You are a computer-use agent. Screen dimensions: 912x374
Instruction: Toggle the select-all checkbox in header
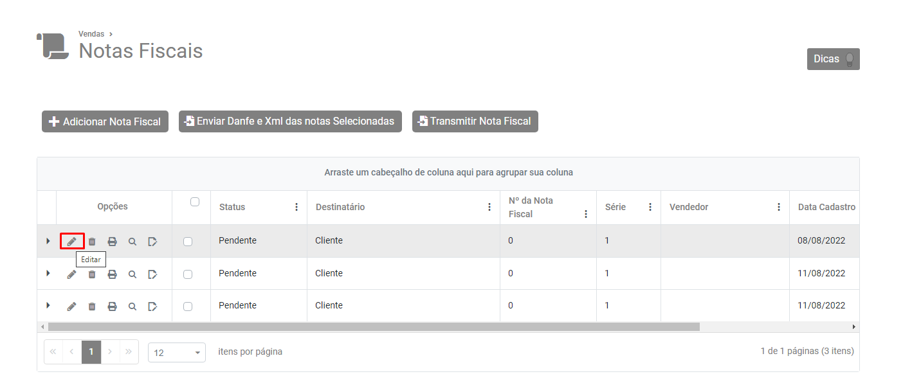tap(195, 202)
